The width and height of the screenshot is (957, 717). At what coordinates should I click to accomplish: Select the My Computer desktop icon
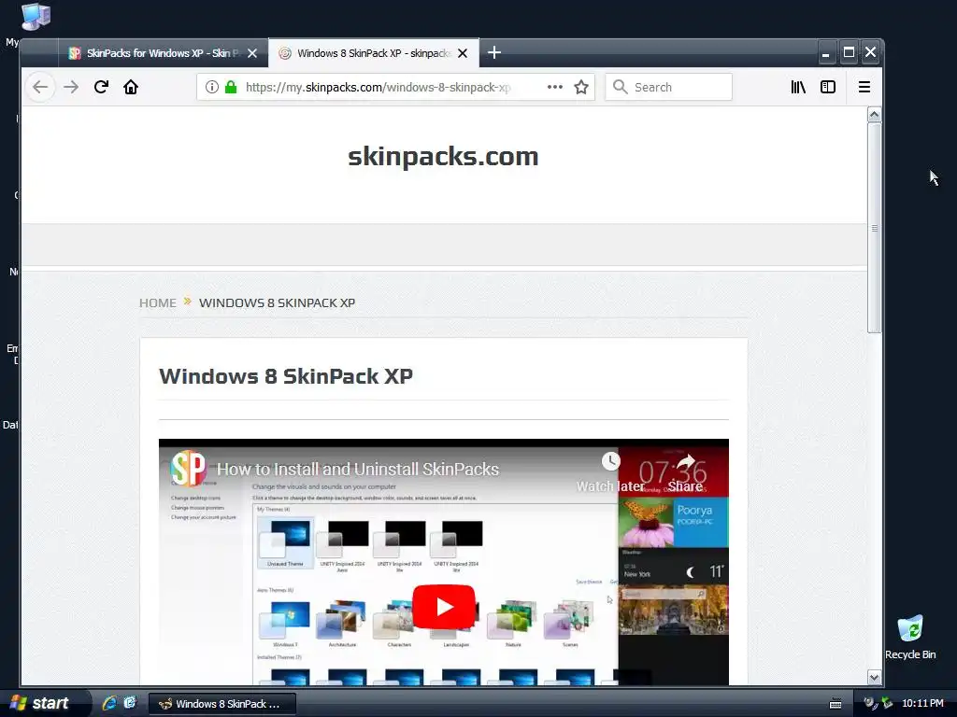[x=36, y=17]
